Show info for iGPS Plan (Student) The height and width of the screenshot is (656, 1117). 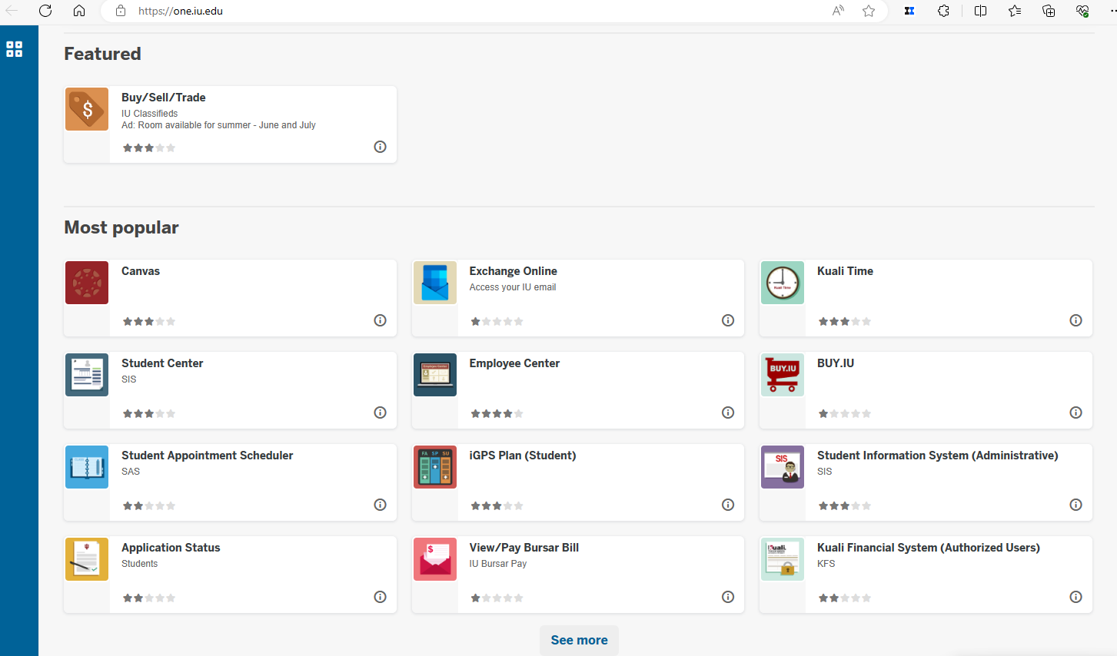coord(728,505)
